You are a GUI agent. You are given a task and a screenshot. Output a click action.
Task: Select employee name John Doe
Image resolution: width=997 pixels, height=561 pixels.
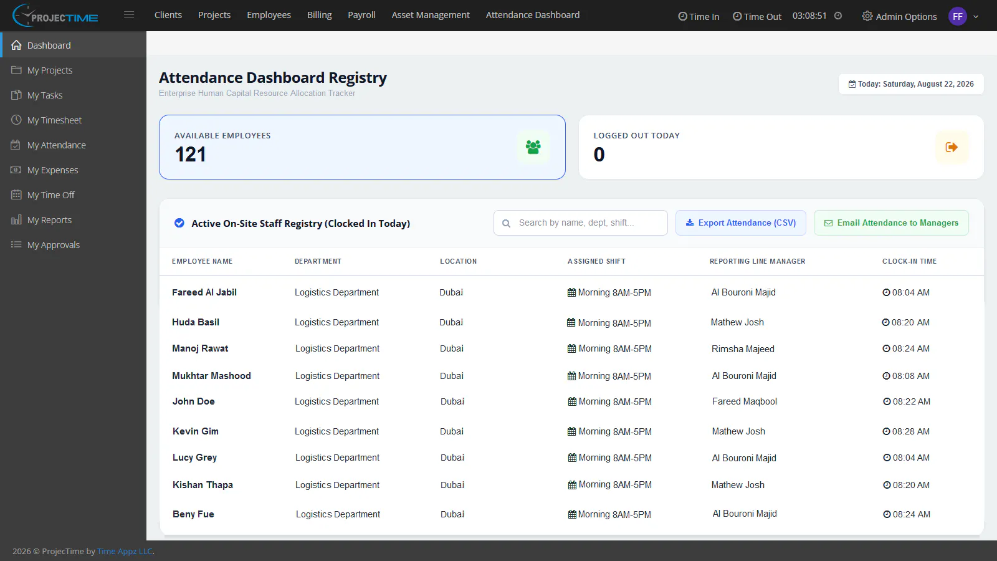[194, 401]
